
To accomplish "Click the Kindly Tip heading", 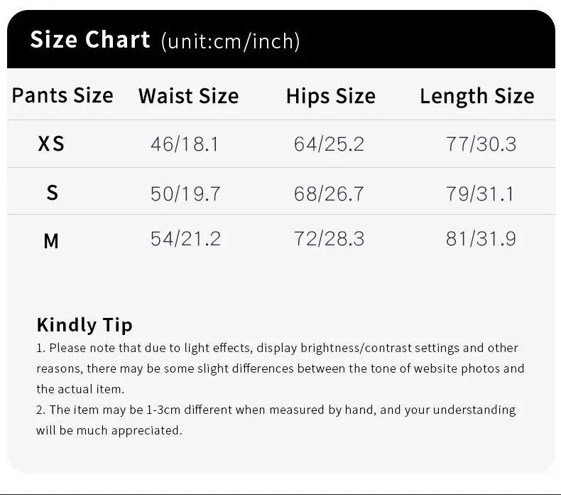I will point(85,325).
